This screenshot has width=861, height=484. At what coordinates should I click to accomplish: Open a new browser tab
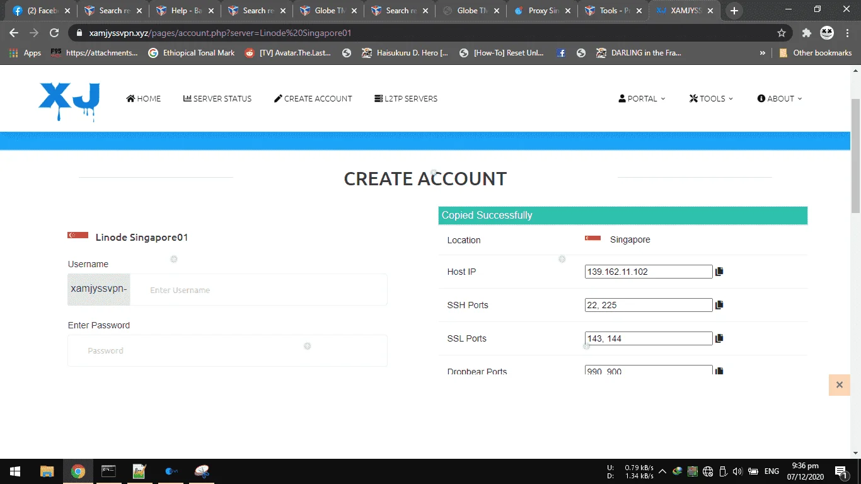point(734,11)
